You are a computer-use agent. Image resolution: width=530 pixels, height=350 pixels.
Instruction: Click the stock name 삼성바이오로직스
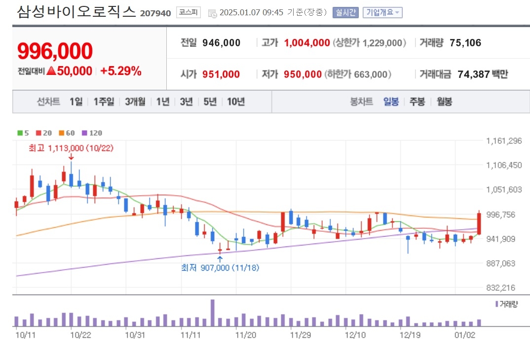tap(76, 12)
